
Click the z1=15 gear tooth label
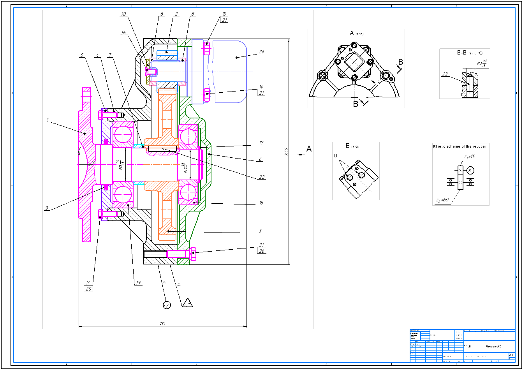coord(469,157)
